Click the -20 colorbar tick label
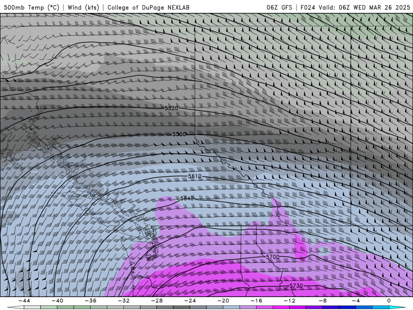The height and width of the screenshot is (310, 413). [224, 301]
